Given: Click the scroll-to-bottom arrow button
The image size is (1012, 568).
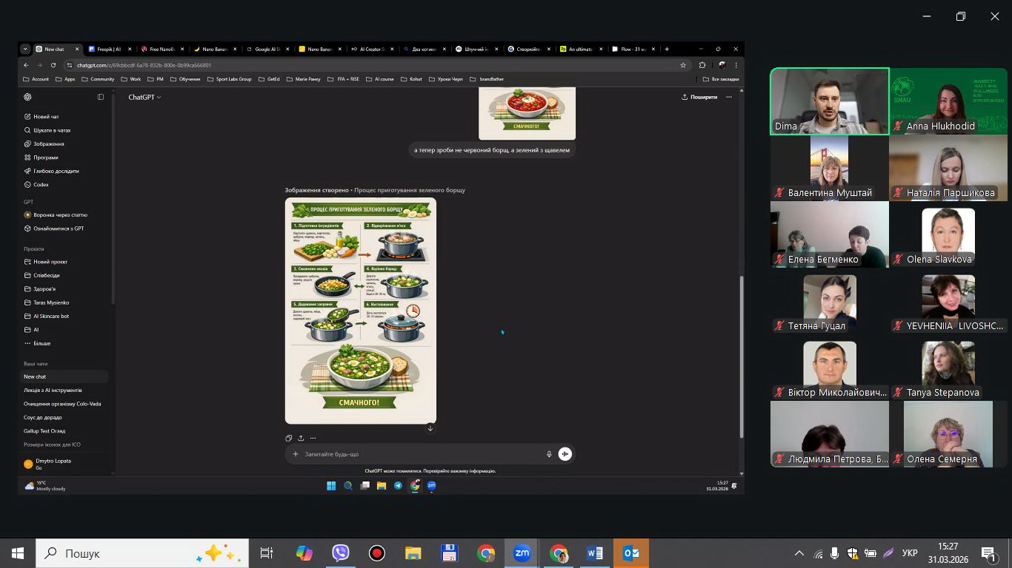Looking at the screenshot, I should click(x=430, y=428).
